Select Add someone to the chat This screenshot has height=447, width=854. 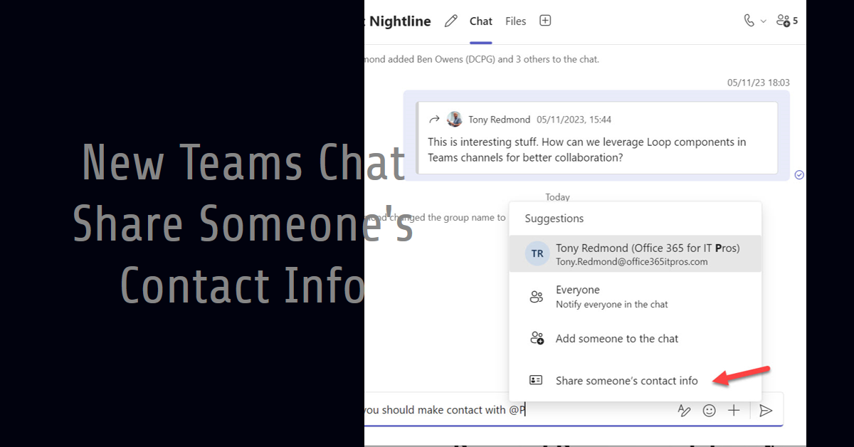click(x=635, y=339)
